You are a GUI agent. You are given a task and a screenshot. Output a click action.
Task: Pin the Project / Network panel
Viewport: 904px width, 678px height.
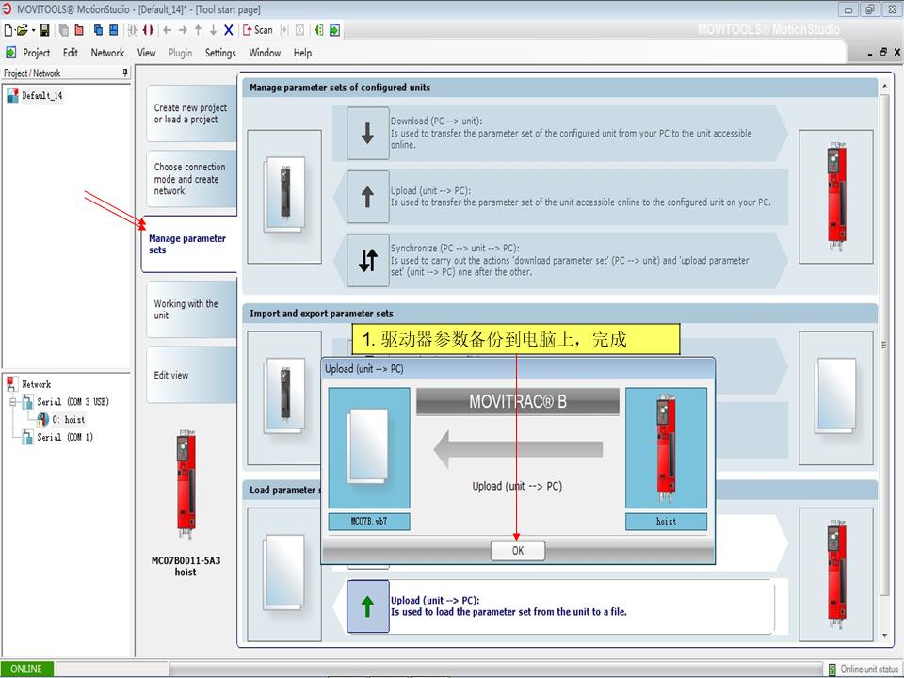click(125, 73)
